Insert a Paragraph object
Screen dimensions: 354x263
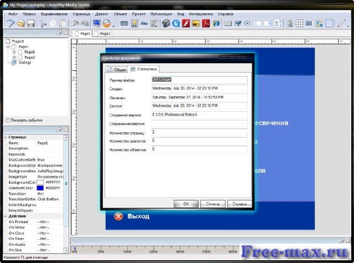point(154,23)
